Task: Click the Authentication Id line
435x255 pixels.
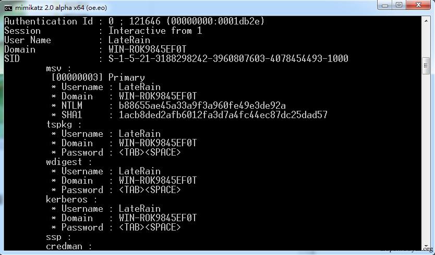Action: [x=134, y=21]
